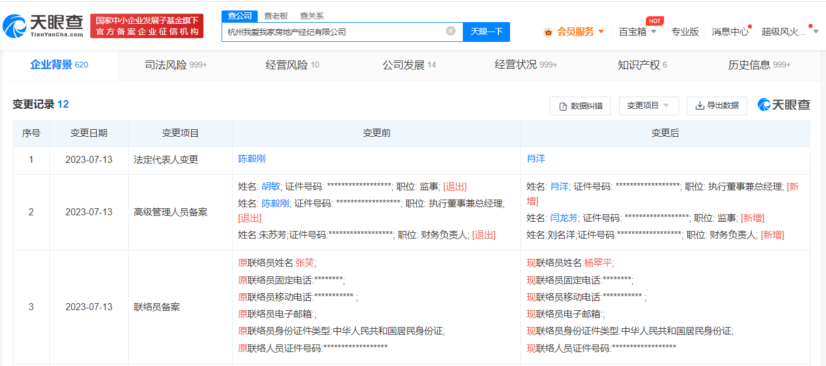826x366 pixels.
Task: Clear the search box with the X icon
Action: click(x=451, y=31)
